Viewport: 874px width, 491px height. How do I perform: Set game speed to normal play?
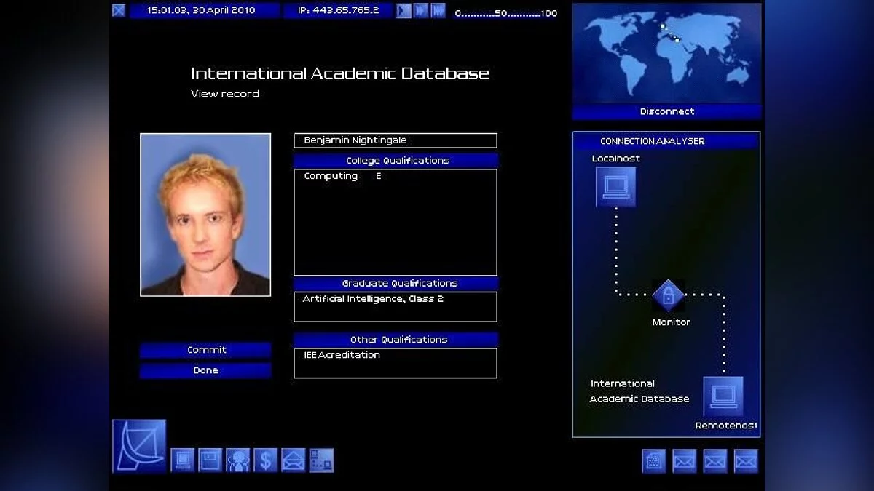click(403, 11)
